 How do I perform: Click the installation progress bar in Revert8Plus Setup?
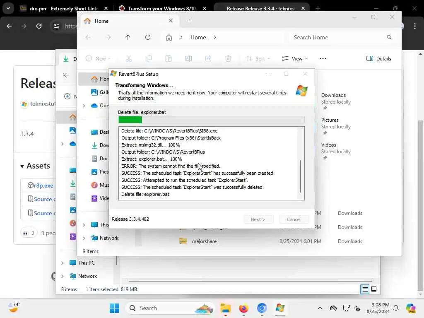(x=212, y=120)
